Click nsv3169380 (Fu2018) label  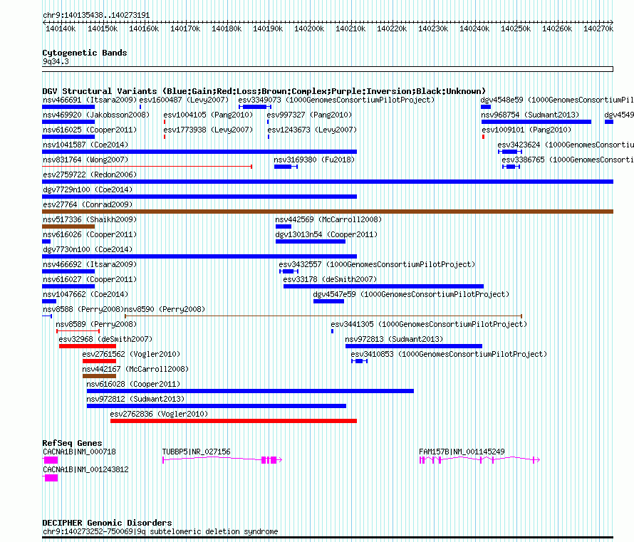click(x=314, y=160)
